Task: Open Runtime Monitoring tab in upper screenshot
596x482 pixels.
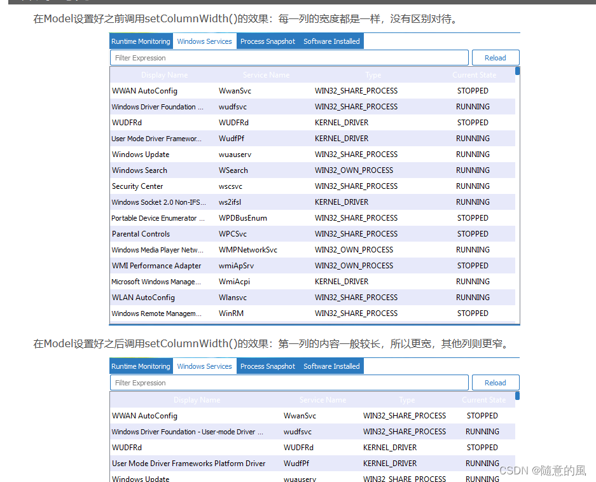Action: tap(141, 41)
